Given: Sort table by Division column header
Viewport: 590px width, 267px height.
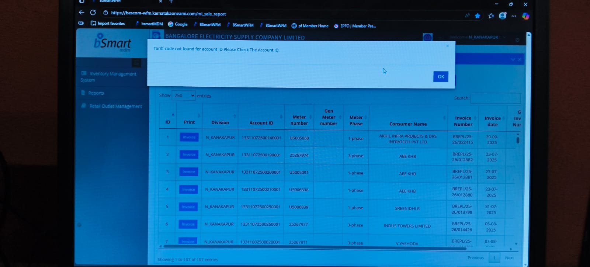Looking at the screenshot, I should (220, 117).
